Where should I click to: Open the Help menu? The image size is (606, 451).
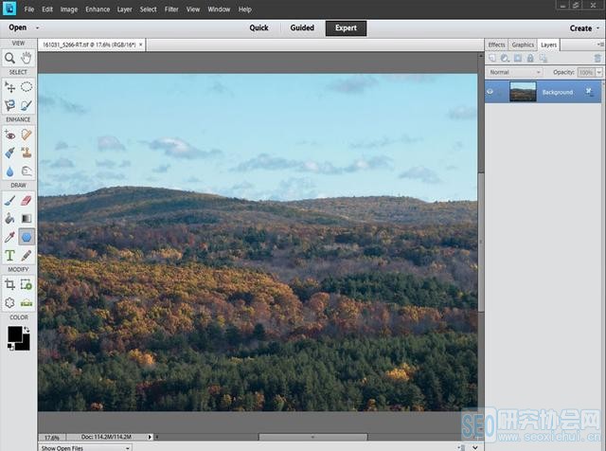(244, 9)
